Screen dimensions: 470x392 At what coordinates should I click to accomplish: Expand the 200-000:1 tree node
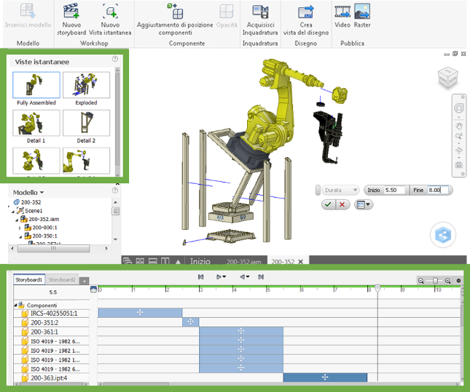20,228
